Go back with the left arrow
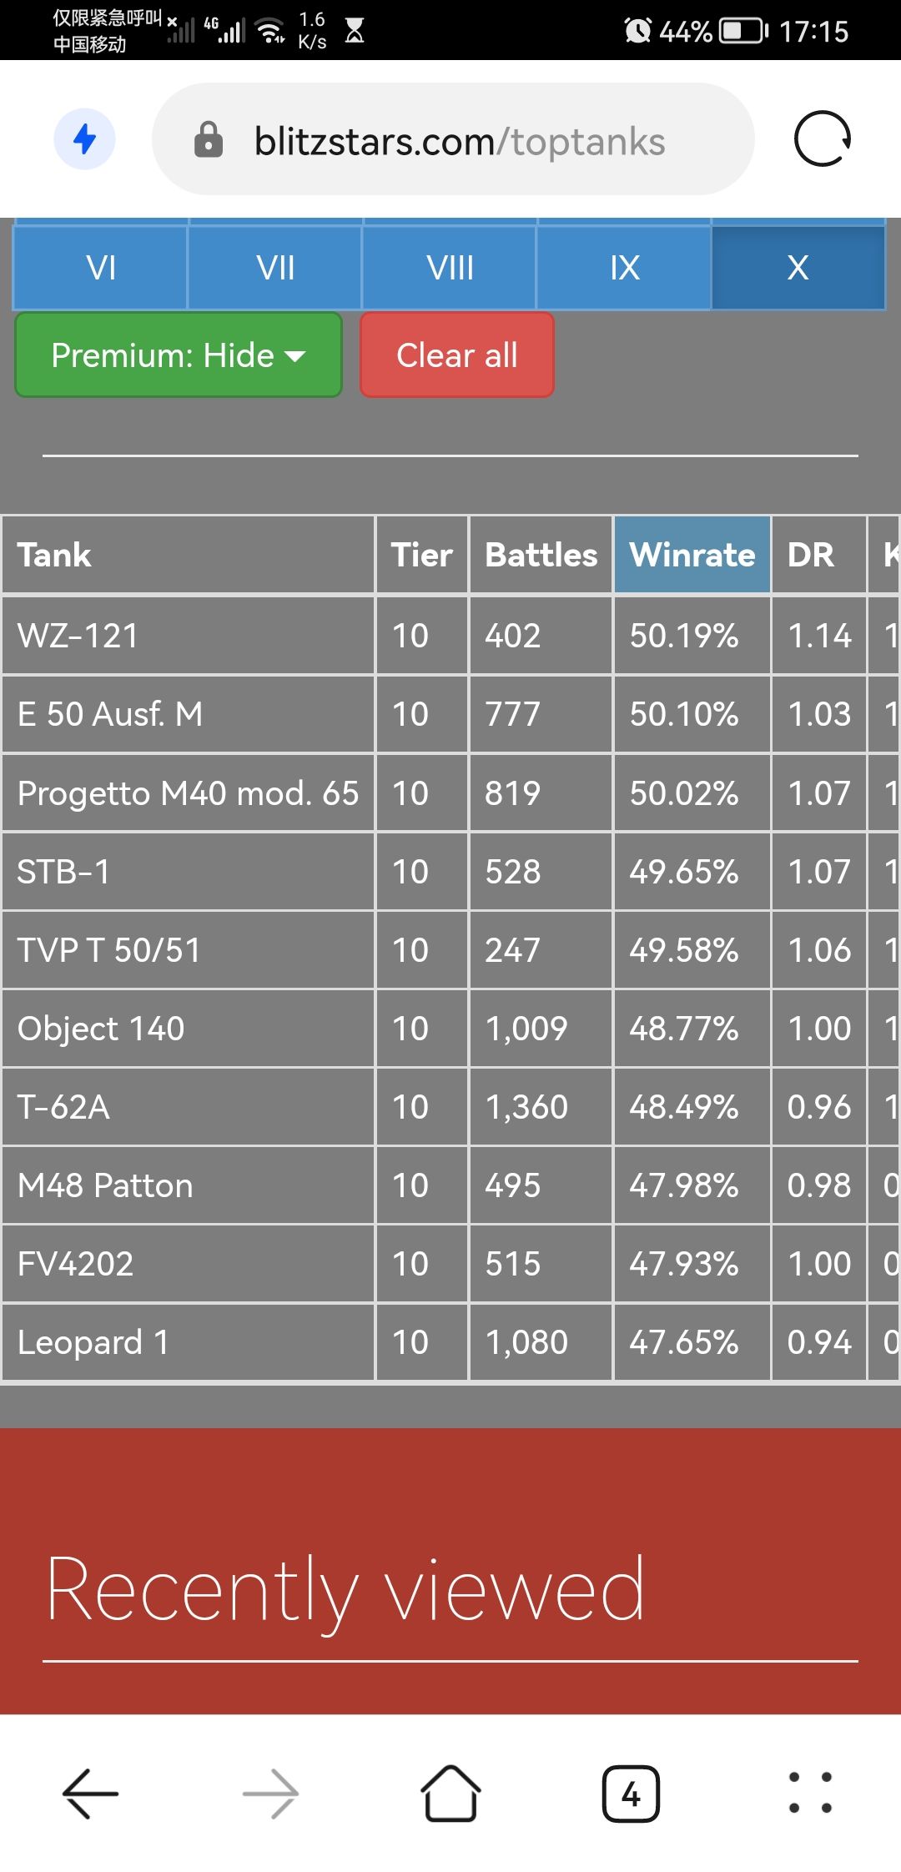Viewport: 901px width, 1872px height. click(x=90, y=1793)
